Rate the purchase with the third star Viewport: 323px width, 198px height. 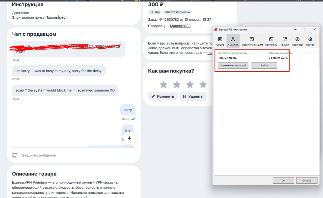pyautogui.click(x=190, y=85)
